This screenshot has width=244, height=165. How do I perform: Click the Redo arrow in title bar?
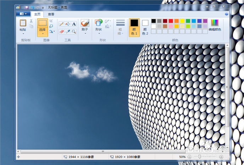click(x=38, y=7)
